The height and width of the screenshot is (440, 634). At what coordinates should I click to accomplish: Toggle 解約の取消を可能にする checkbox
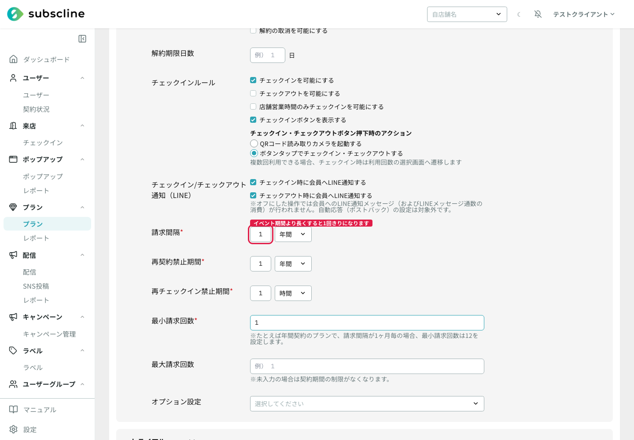(x=253, y=31)
